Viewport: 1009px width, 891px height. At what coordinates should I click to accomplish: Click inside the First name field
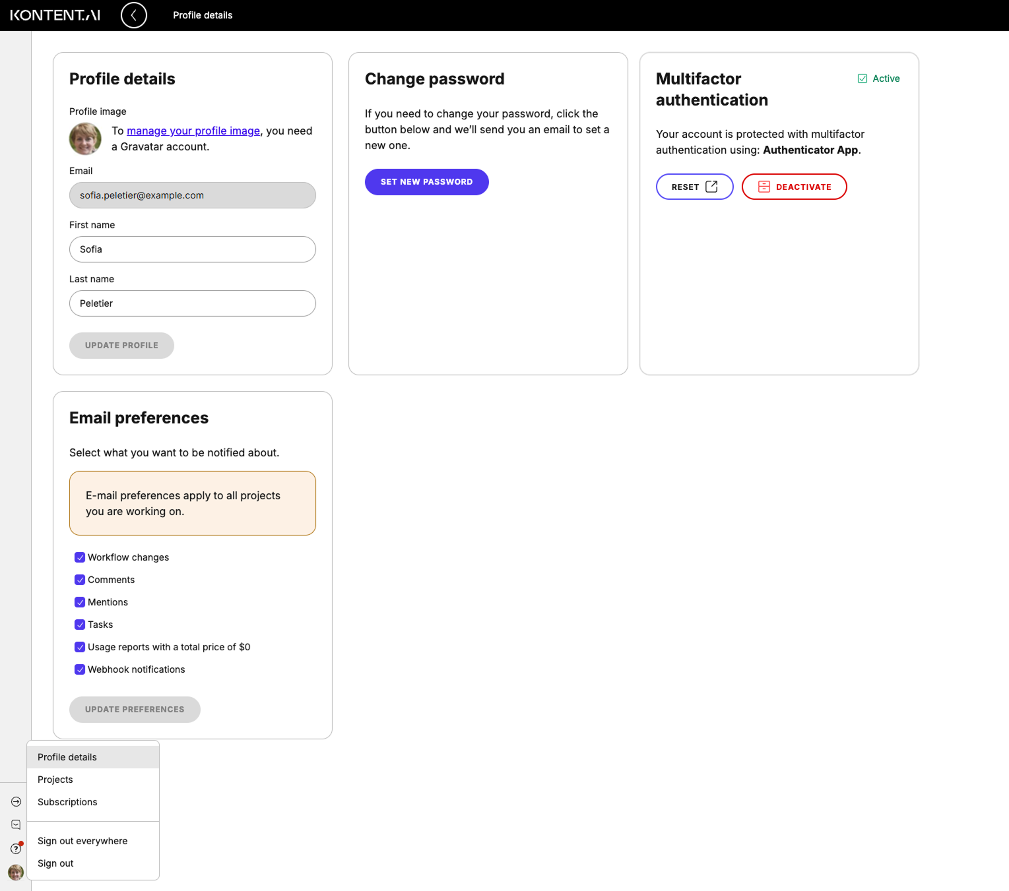click(x=192, y=249)
